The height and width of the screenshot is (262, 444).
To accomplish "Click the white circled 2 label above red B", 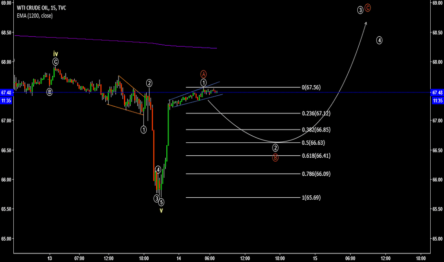I will coord(275,148).
